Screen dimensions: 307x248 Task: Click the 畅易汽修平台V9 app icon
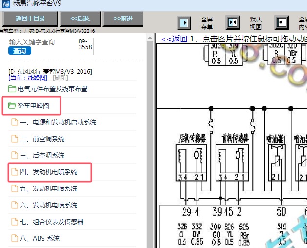click(x=6, y=4)
